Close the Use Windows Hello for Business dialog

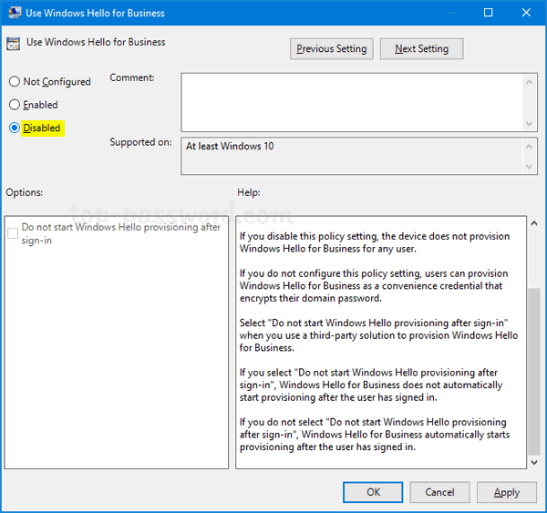526,14
